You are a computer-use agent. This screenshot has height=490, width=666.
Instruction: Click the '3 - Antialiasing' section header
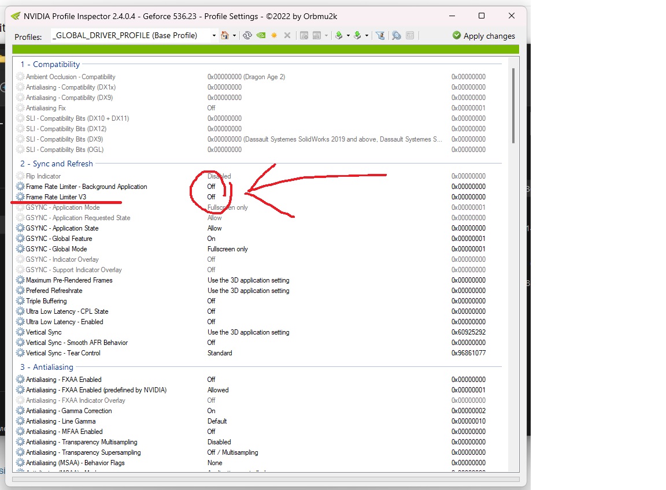click(x=47, y=367)
